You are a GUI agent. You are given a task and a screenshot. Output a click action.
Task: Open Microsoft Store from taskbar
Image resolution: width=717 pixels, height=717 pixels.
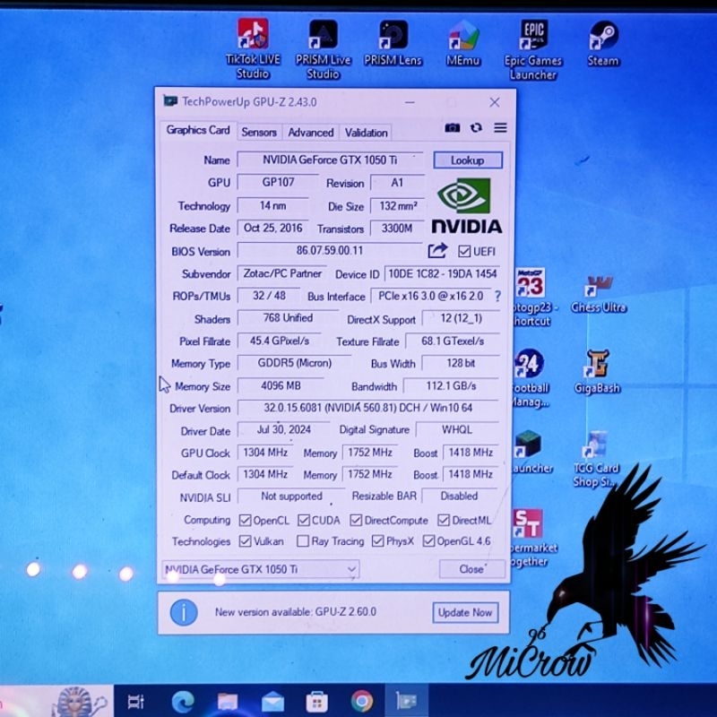[x=317, y=702]
